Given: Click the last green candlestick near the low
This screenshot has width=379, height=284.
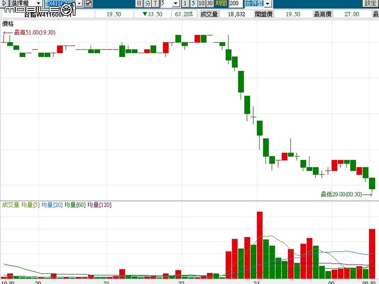Looking at the screenshot, I should pyautogui.click(x=372, y=184).
